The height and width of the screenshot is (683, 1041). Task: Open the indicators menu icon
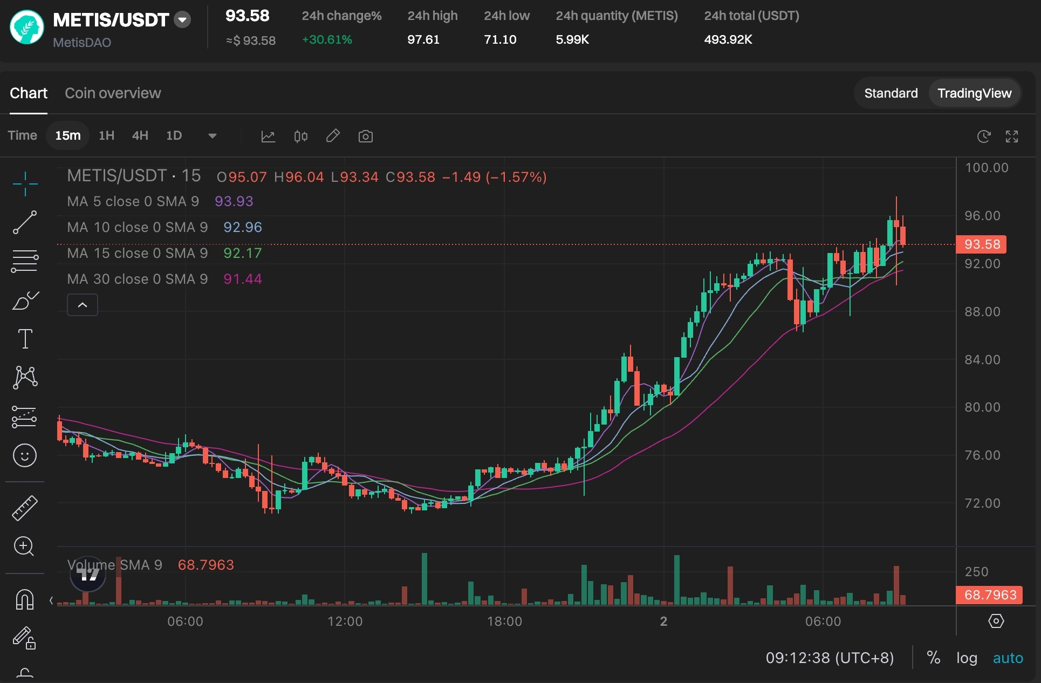tap(268, 136)
